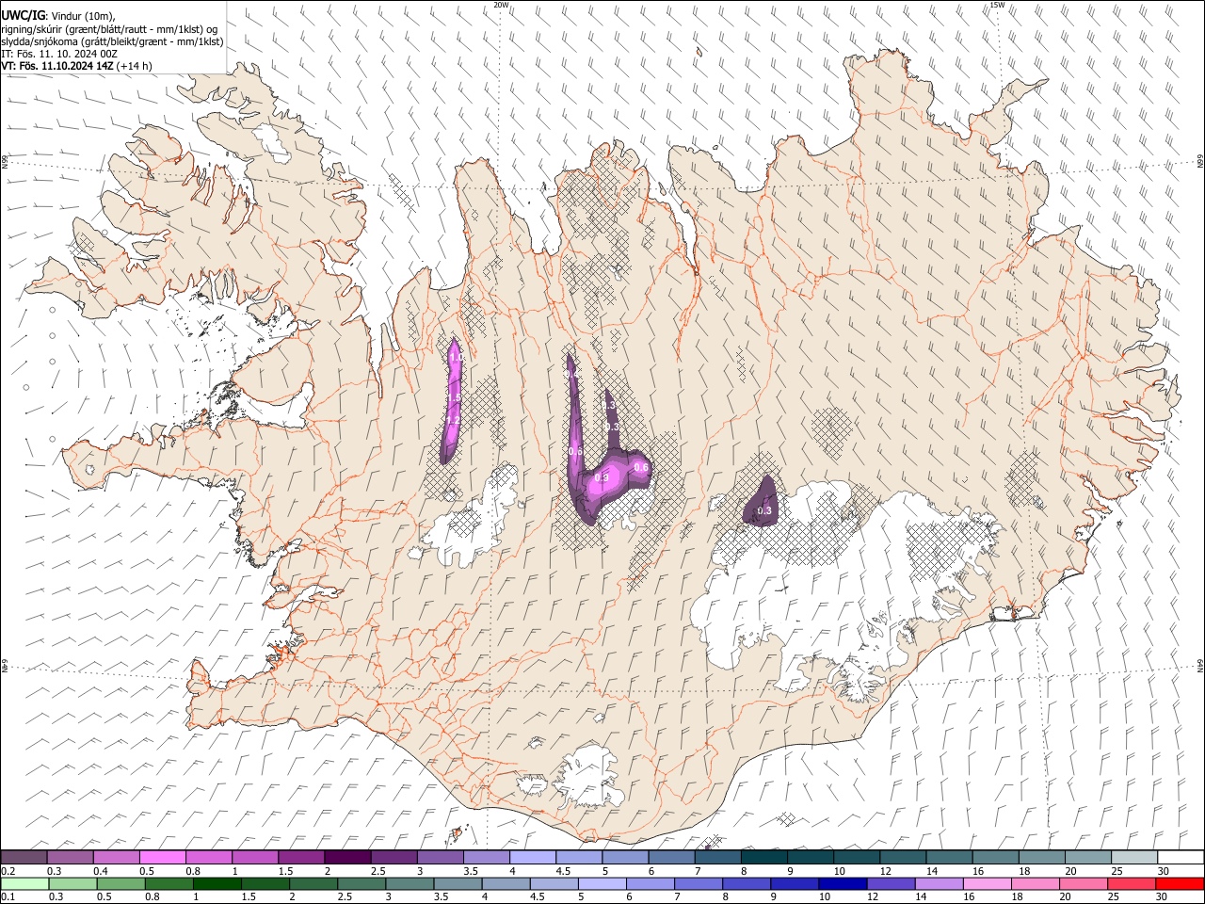1205x904 pixels.
Task: Pick the light pink swatch starting at 16, rain scale
Action: (988, 883)
